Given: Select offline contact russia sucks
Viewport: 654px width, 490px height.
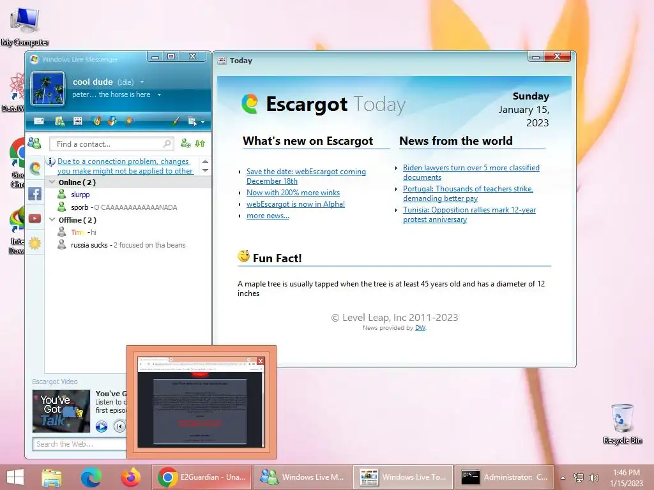Looking at the screenshot, I should point(121,245).
